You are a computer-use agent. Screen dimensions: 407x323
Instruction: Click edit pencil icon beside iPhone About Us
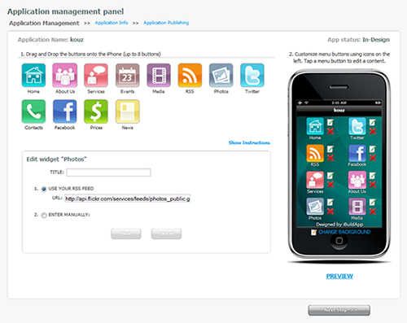(373, 176)
